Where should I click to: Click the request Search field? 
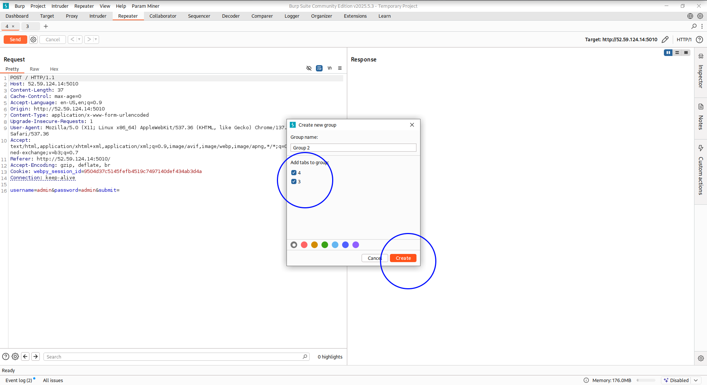(176, 357)
